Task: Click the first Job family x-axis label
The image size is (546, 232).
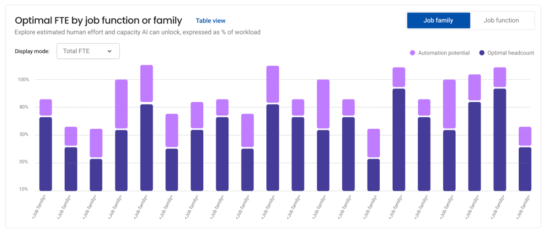Action: 39,206
